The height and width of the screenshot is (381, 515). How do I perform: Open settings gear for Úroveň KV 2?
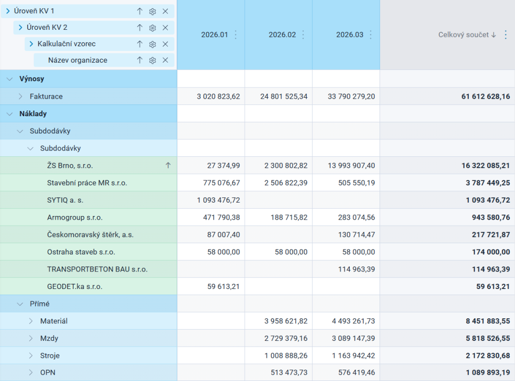(x=152, y=28)
